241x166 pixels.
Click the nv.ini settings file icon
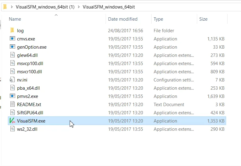pos(12,80)
